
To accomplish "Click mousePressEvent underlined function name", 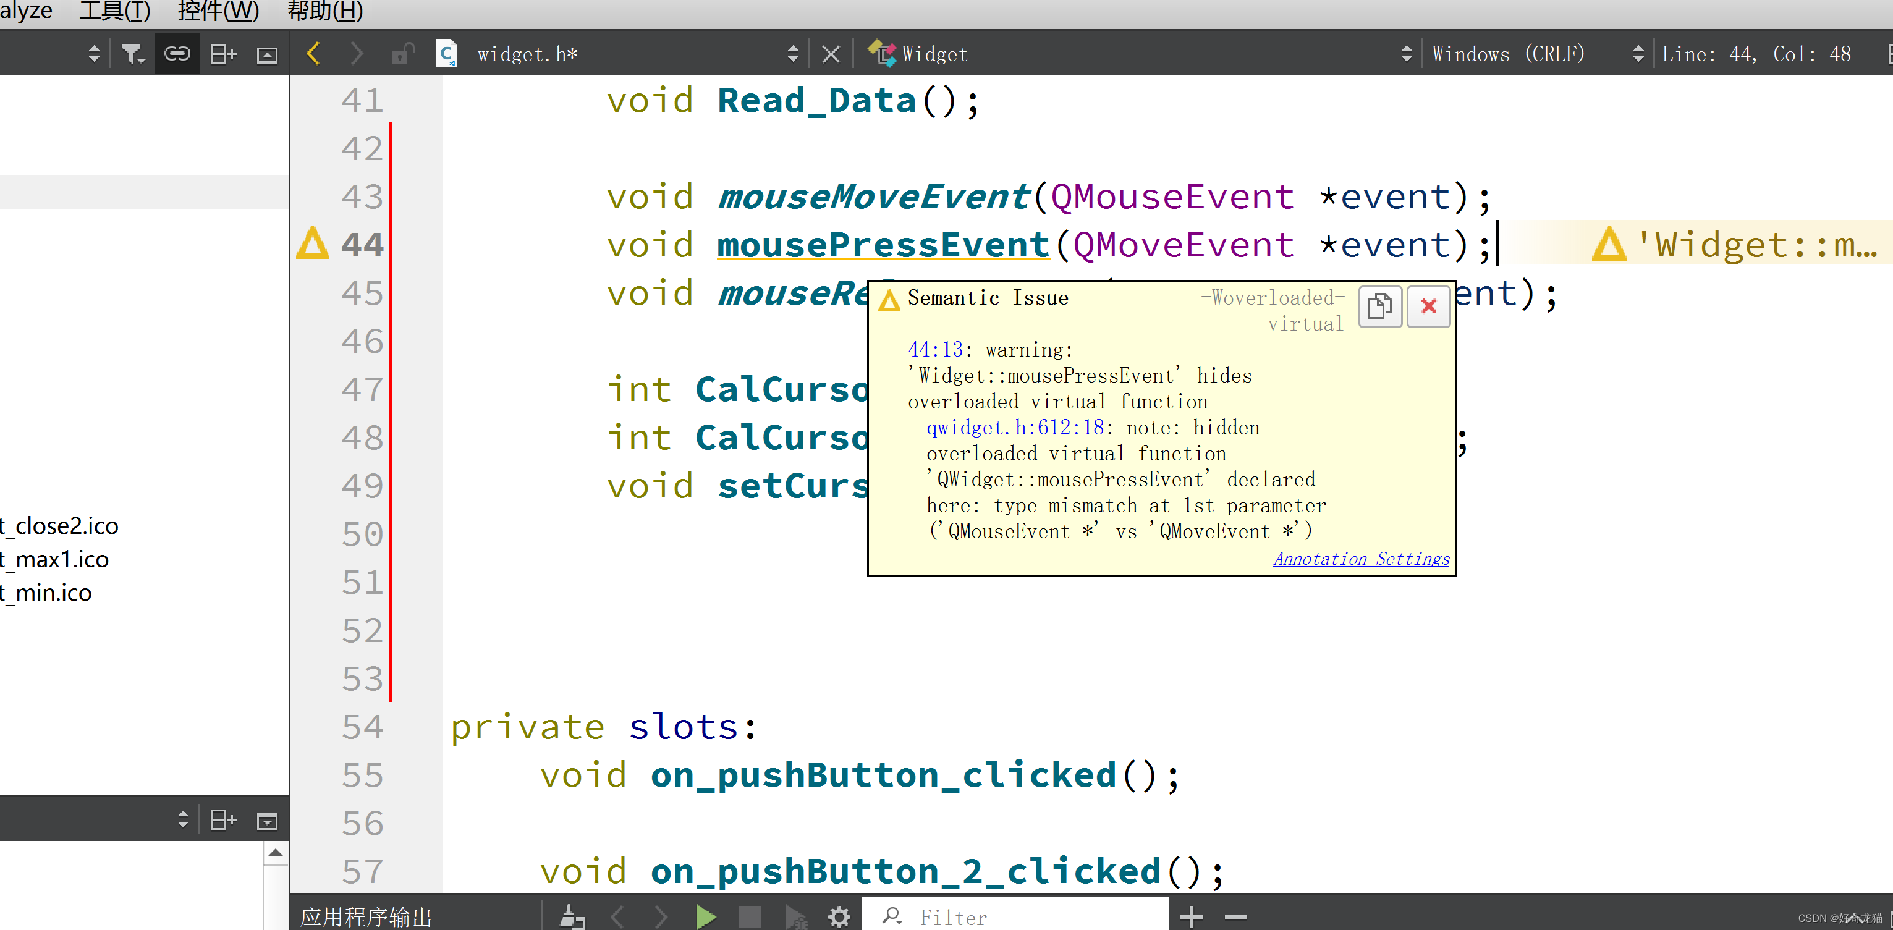I will pos(883,245).
